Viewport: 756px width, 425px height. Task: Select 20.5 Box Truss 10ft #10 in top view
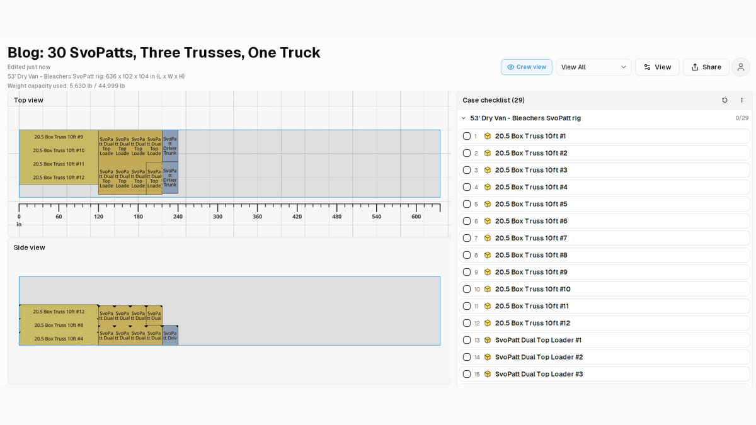point(59,150)
